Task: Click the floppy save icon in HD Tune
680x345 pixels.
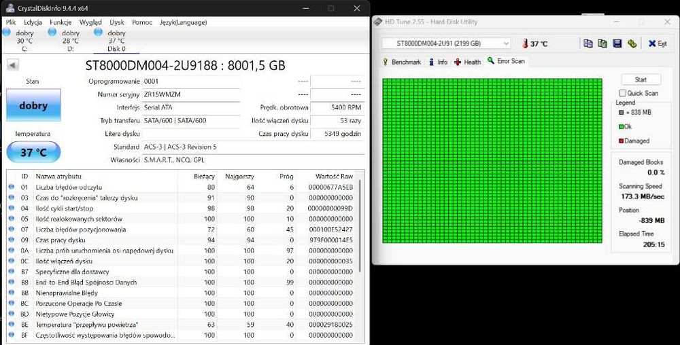Action: click(x=617, y=43)
